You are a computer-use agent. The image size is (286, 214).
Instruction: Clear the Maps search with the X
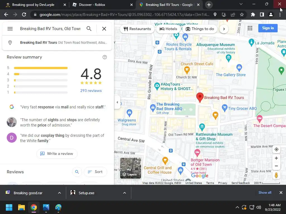tap(104, 29)
